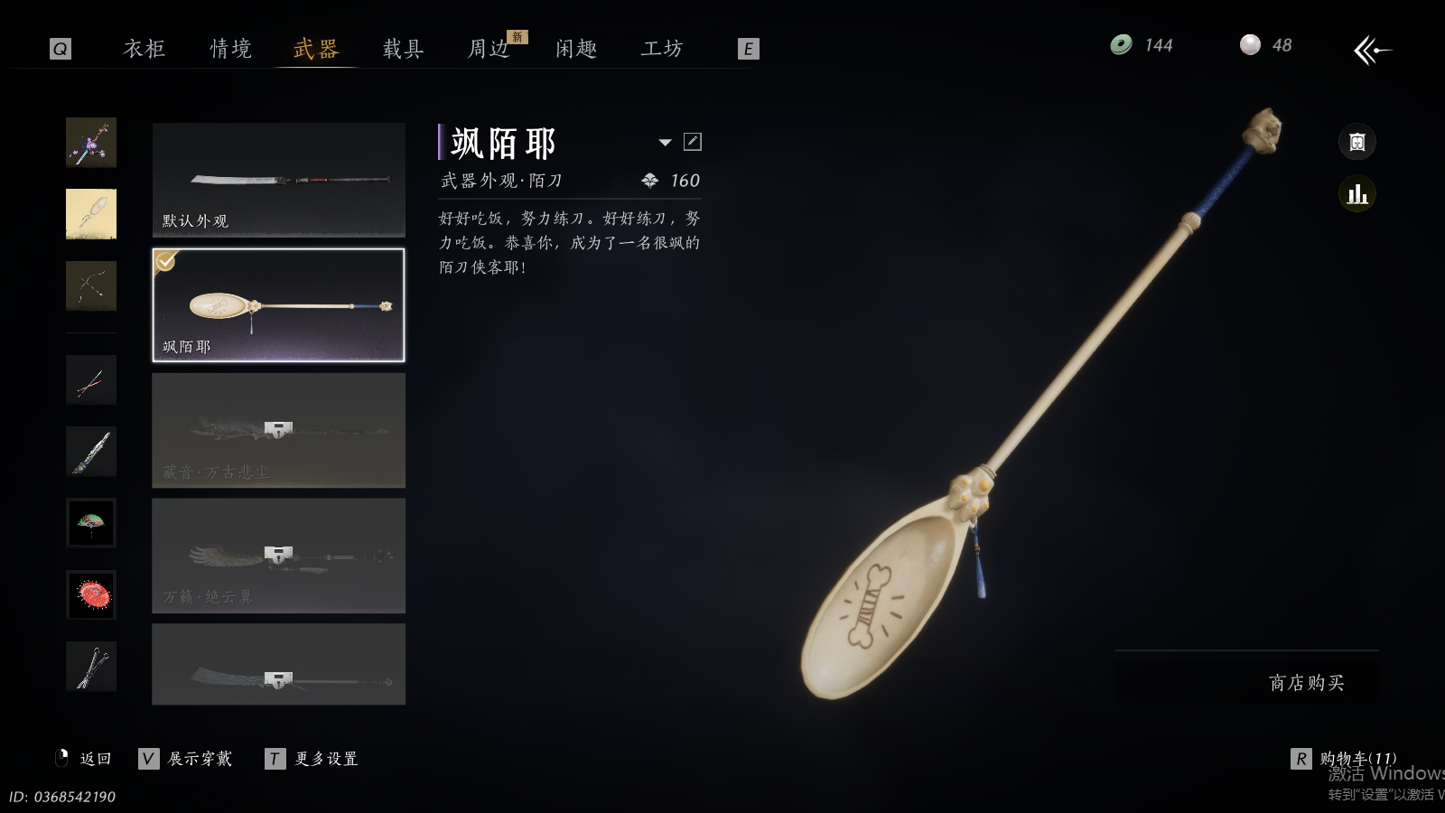Open the wardrobe preview icon beside weapon
Screen dimensions: 1445x813
(x=1356, y=142)
